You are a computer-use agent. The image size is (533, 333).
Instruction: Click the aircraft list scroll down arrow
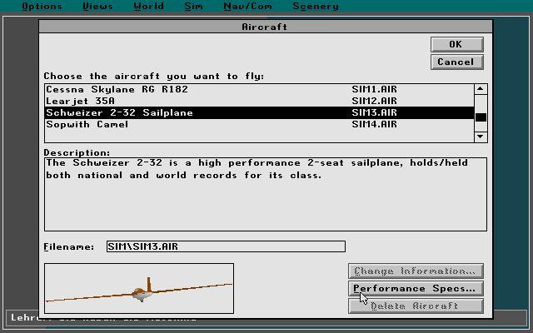point(481,137)
